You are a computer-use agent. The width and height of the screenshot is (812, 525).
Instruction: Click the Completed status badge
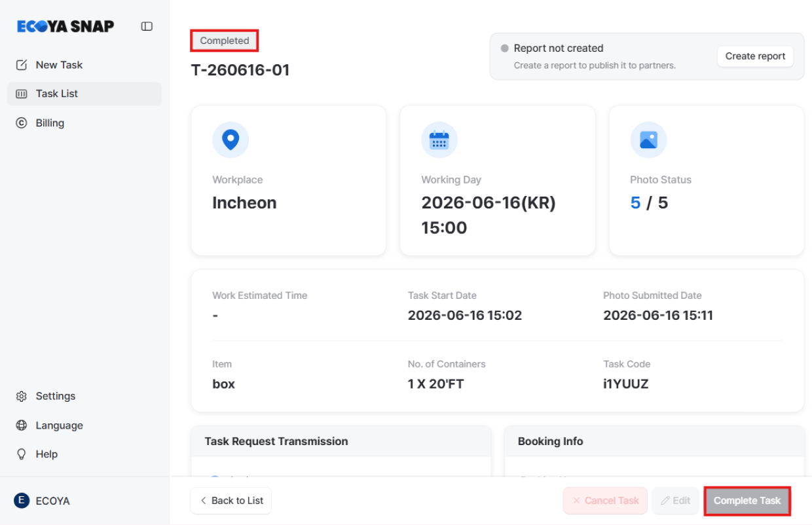[225, 41]
